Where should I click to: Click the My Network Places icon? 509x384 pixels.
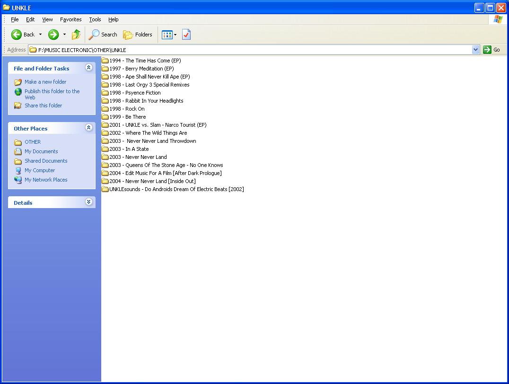pos(18,180)
